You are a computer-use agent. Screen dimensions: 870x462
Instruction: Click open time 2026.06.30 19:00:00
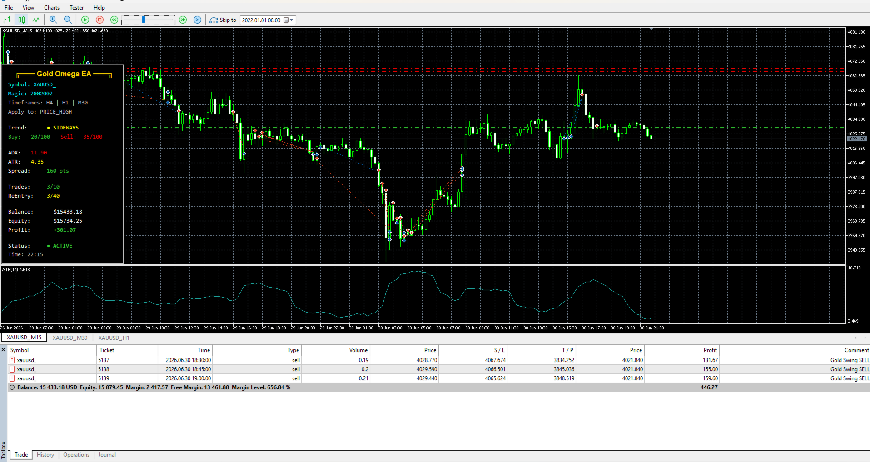tap(188, 378)
